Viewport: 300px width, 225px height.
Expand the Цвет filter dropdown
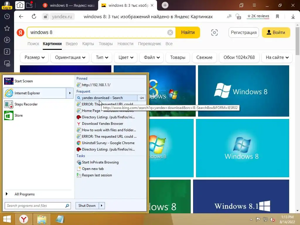pos(126,57)
